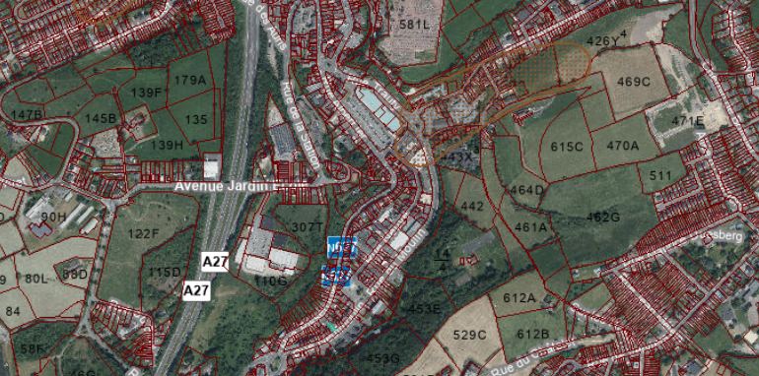
Task: Select parcel 581L on the map
Action: click(x=414, y=25)
